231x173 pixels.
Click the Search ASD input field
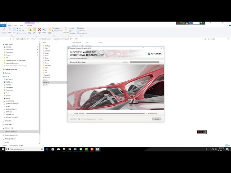tap(218, 39)
